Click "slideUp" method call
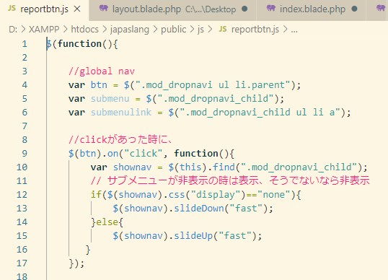 [x=193, y=236]
